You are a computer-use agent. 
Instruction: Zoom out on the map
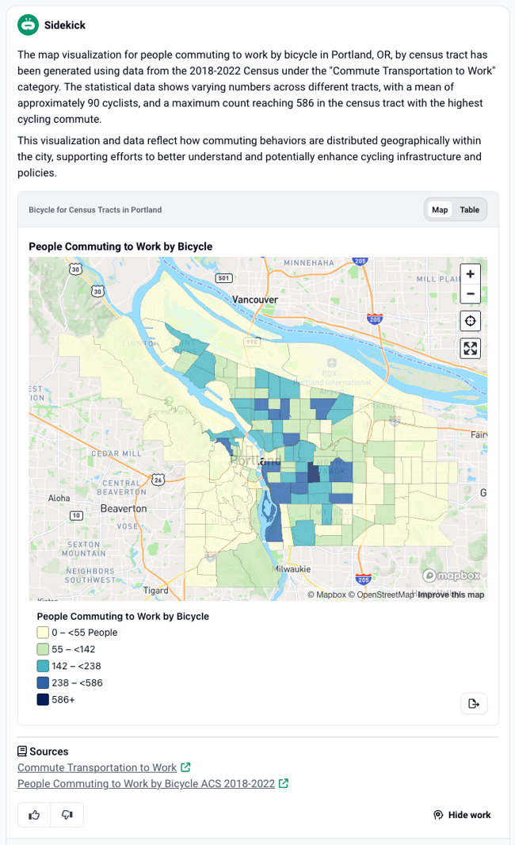coord(470,294)
